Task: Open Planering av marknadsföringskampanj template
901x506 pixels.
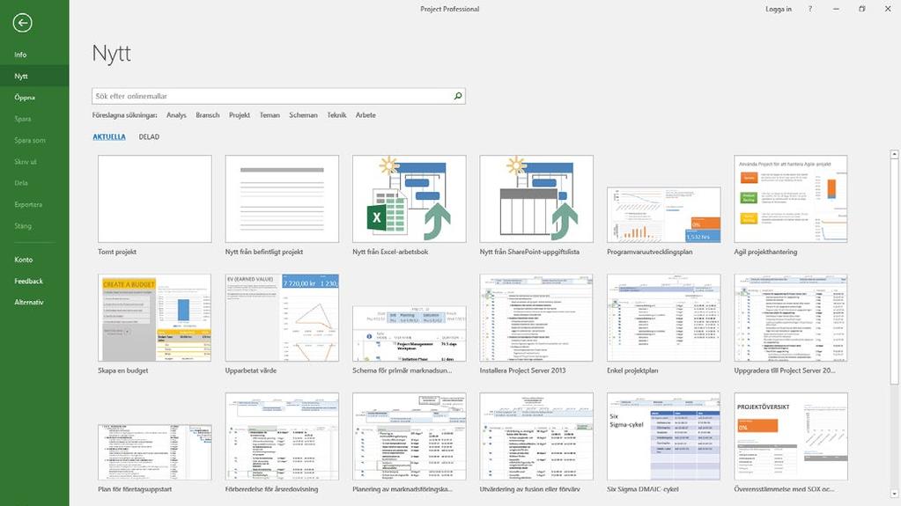Action: point(410,436)
